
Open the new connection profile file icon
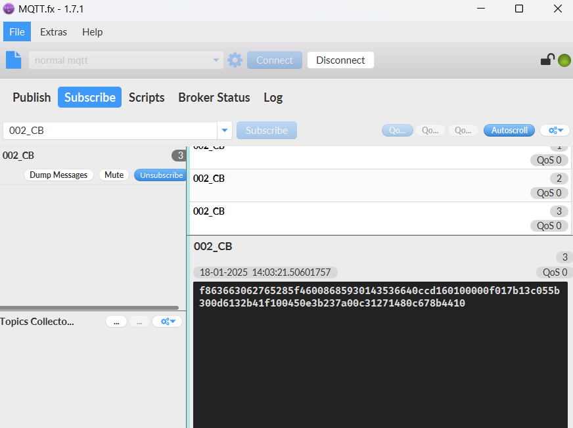(14, 60)
